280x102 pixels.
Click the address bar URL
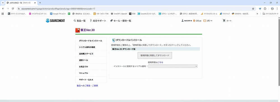58,9
